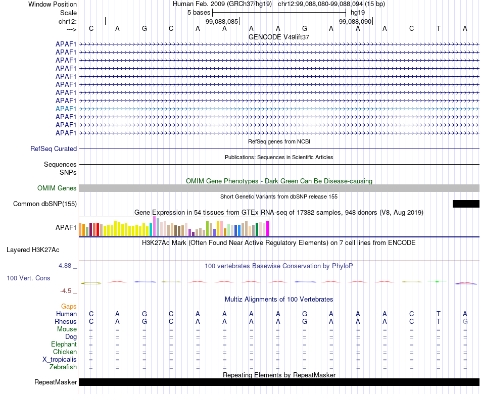Click the magenta last bar in GTEx chart
Image resolution: width=480 pixels, height=394 pixels.
point(268,228)
